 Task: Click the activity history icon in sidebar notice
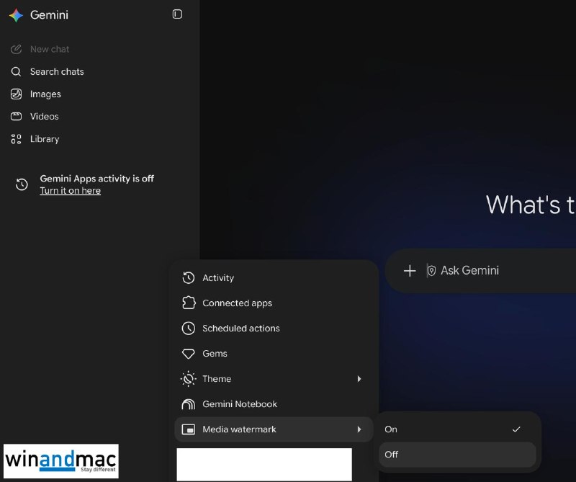[x=22, y=184]
